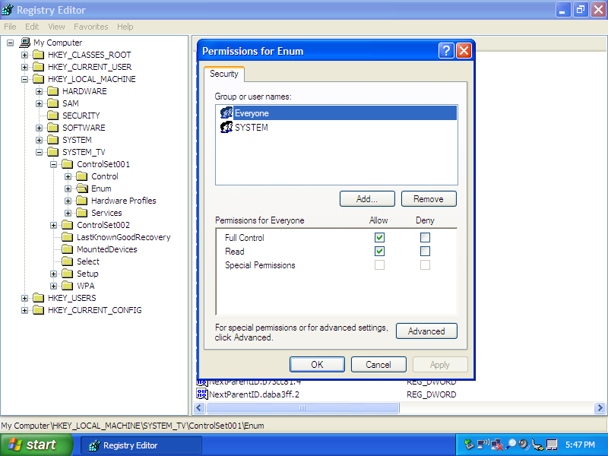Click the Select folder icon
This screenshot has height=456, width=608.
click(x=68, y=261)
